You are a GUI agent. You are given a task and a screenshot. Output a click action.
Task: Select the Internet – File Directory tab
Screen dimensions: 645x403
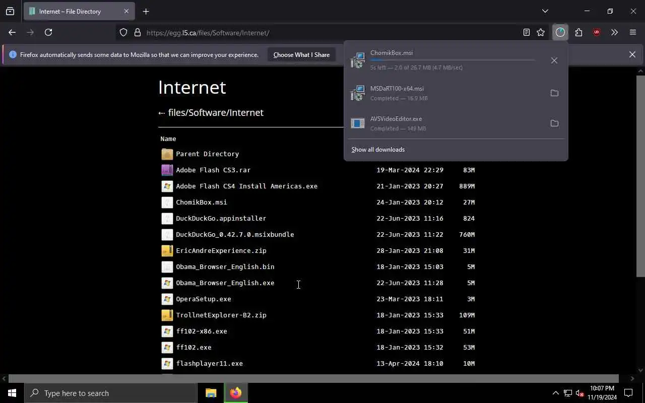pos(79,11)
